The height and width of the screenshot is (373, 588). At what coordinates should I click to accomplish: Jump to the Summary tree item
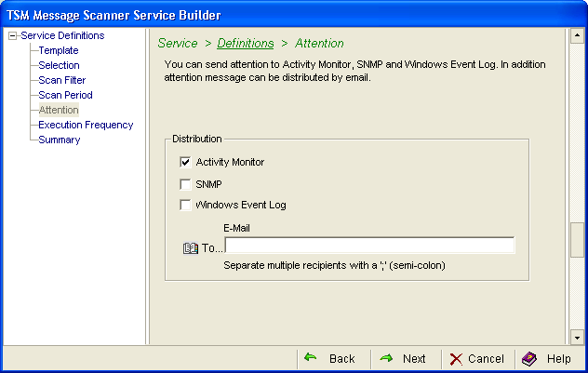pyautogui.click(x=60, y=140)
